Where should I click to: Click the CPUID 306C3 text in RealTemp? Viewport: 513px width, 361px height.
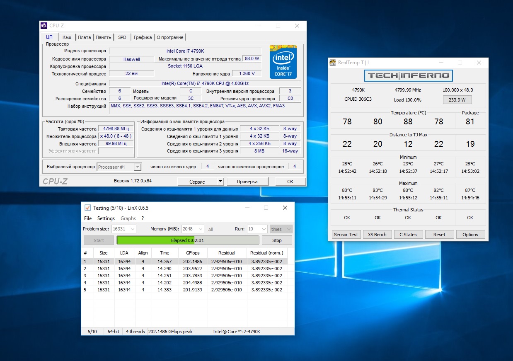pos(358,99)
